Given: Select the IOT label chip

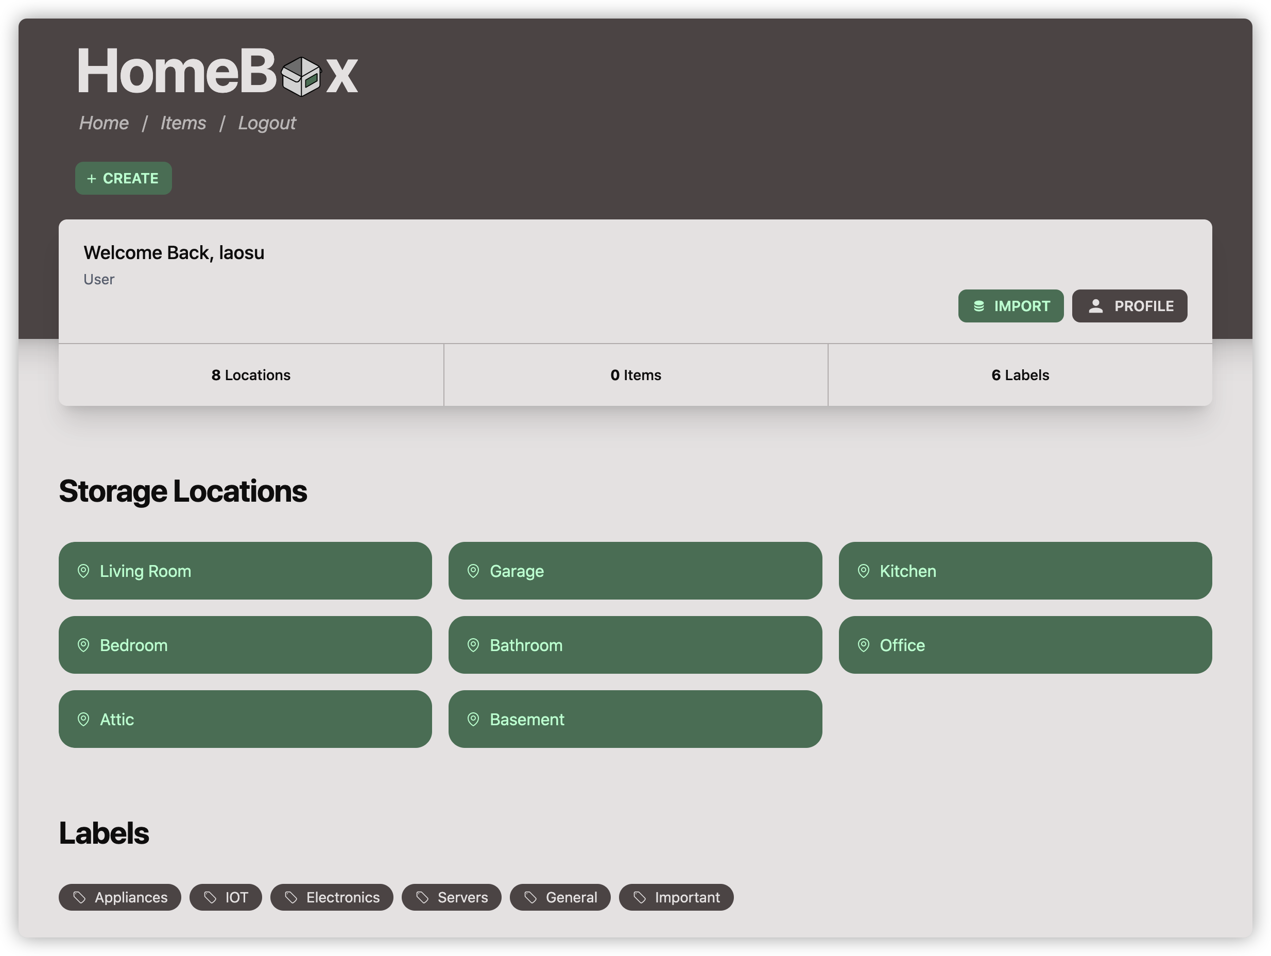Looking at the screenshot, I should tap(226, 897).
